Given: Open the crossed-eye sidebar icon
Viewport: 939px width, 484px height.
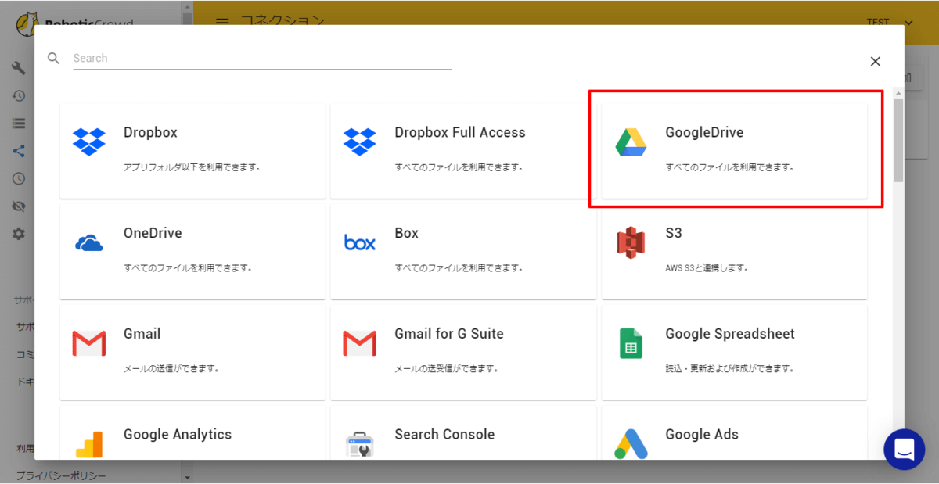Looking at the screenshot, I should point(19,206).
